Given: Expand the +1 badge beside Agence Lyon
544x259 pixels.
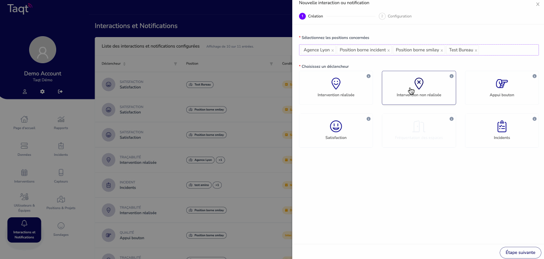Looking at the screenshot, I should (220, 160).
